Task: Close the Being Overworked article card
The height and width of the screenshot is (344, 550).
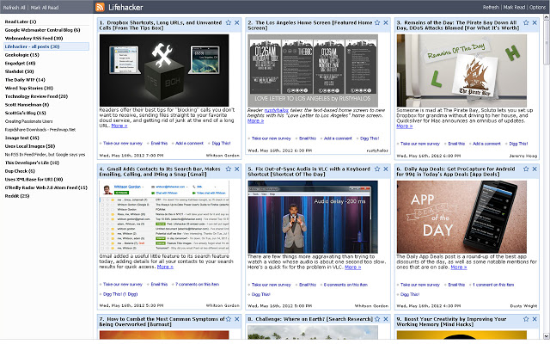Action: pos(237,319)
